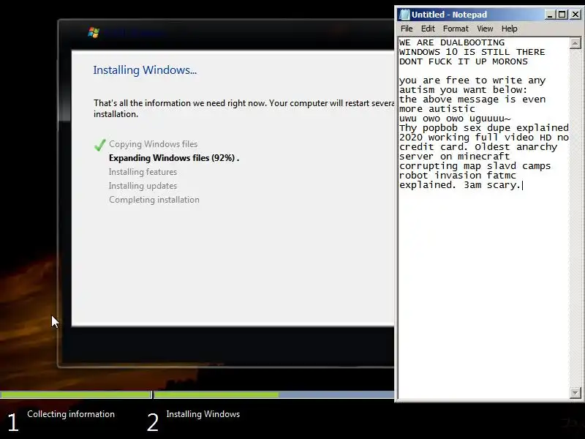
Task: Click the Collecting information progress bar
Action: click(x=76, y=394)
